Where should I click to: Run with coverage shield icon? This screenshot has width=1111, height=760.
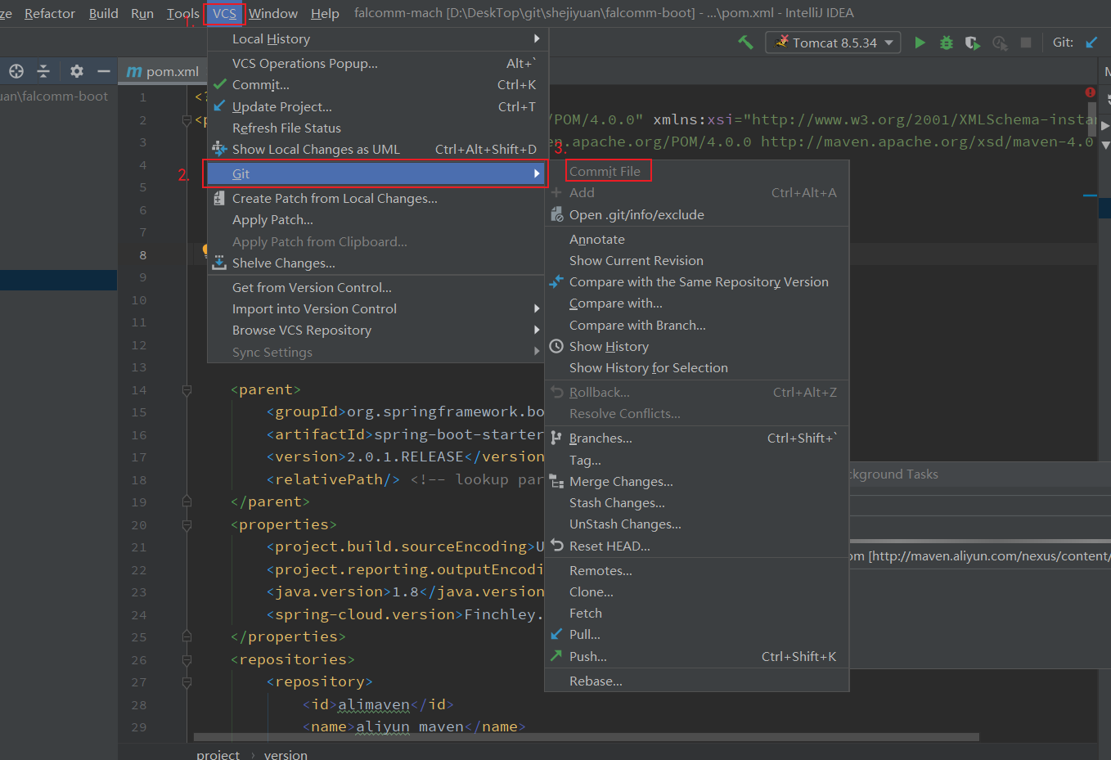[973, 43]
